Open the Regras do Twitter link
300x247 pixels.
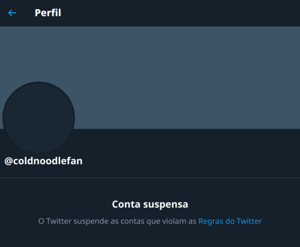coord(230,221)
